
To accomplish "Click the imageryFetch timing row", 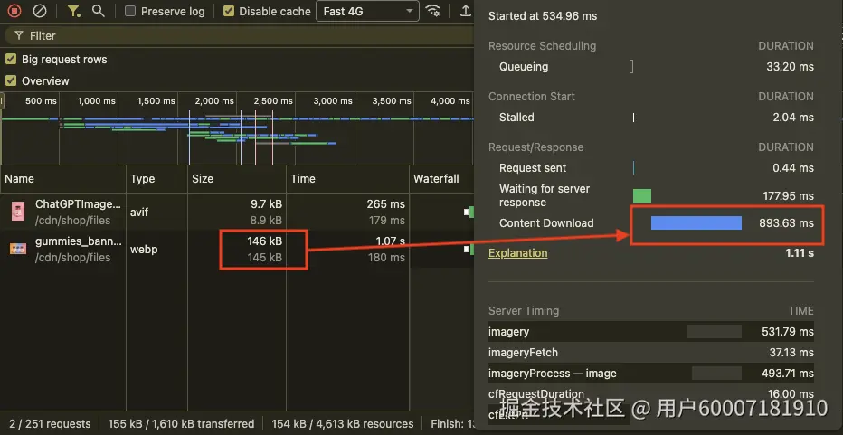I will (651, 352).
